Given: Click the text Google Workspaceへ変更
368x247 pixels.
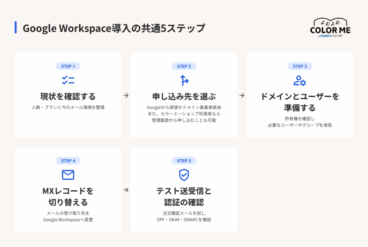Looking at the screenshot, I should 68,220.
